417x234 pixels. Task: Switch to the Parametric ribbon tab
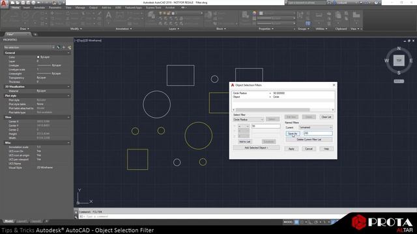coord(55,8)
